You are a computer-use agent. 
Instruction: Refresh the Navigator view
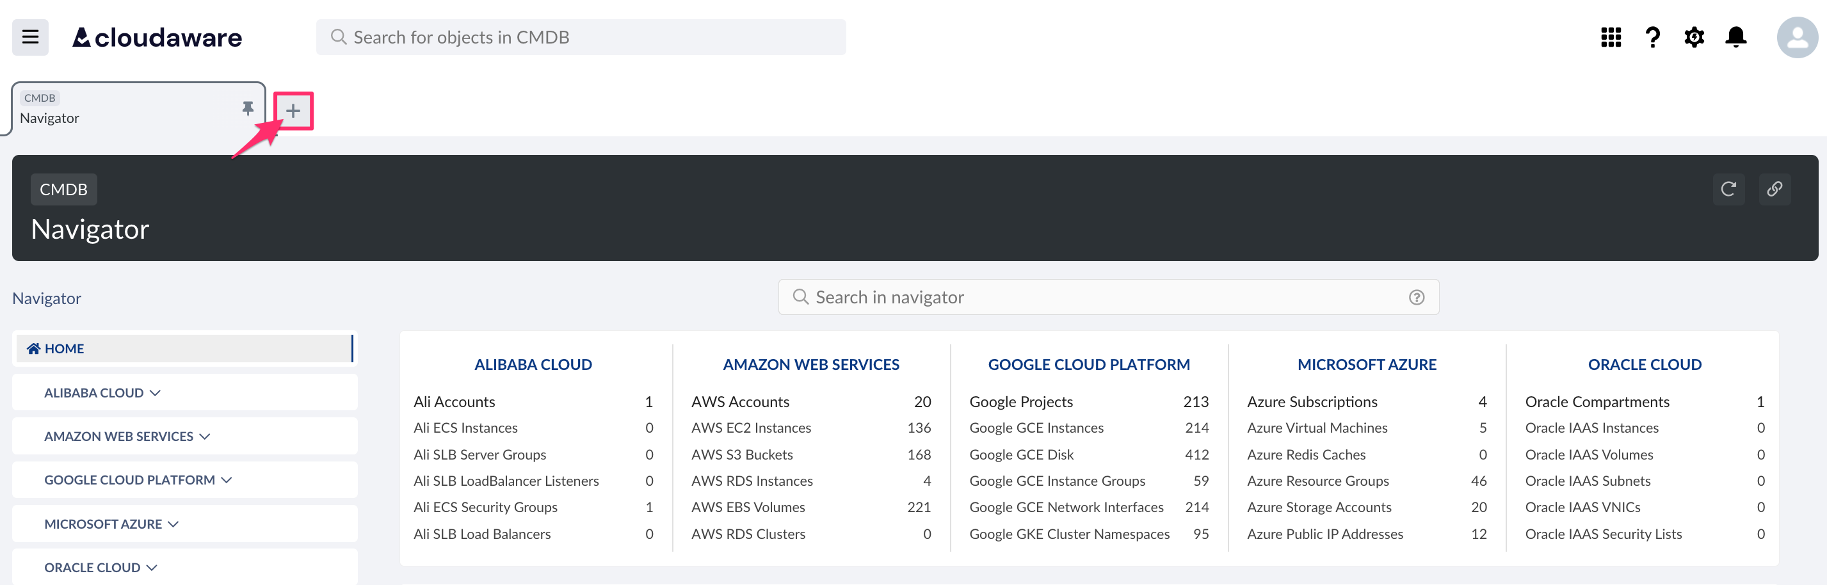coord(1728,189)
